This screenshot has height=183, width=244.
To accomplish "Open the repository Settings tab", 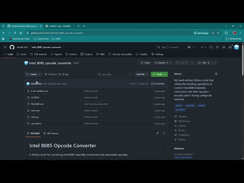I will pos(157,54).
